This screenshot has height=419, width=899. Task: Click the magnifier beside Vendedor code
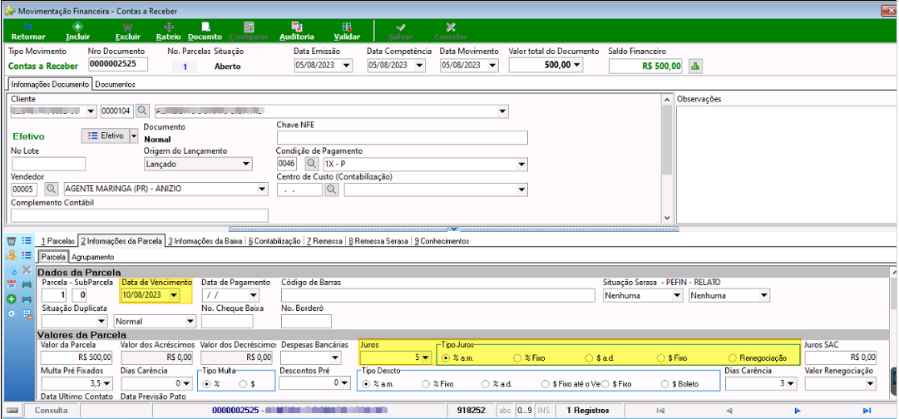coord(51,189)
